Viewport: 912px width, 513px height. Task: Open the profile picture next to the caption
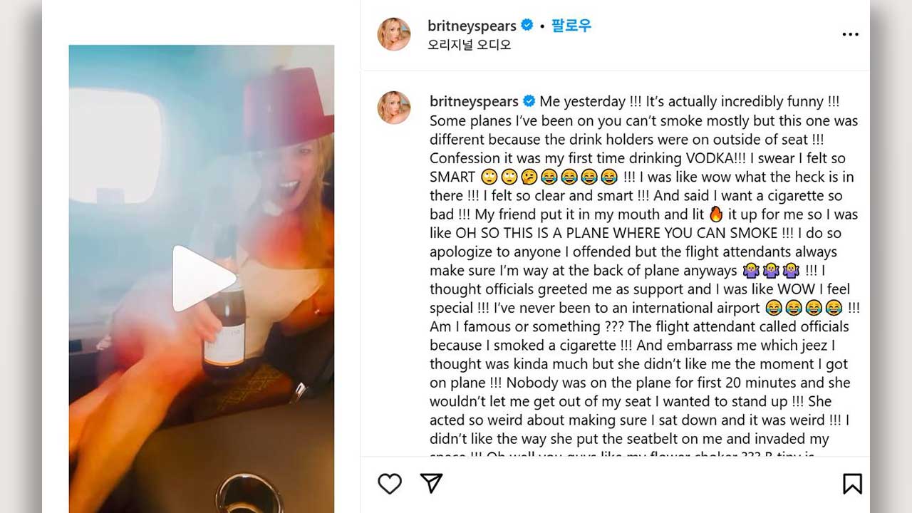pos(394,108)
